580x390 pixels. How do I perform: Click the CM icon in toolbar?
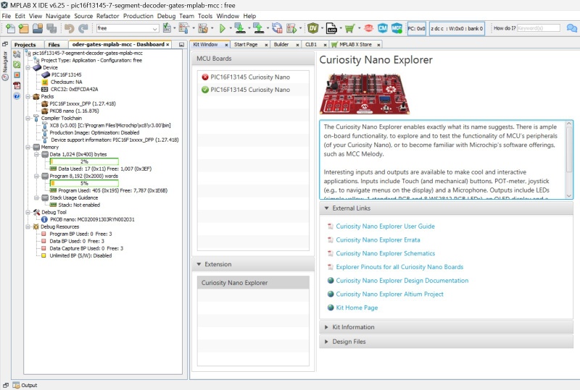383,28
